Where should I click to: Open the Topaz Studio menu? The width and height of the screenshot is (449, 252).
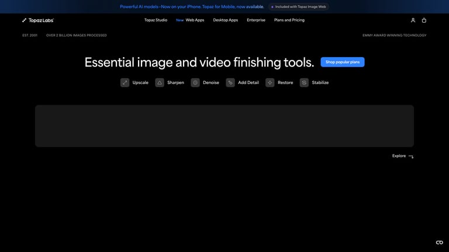[156, 20]
